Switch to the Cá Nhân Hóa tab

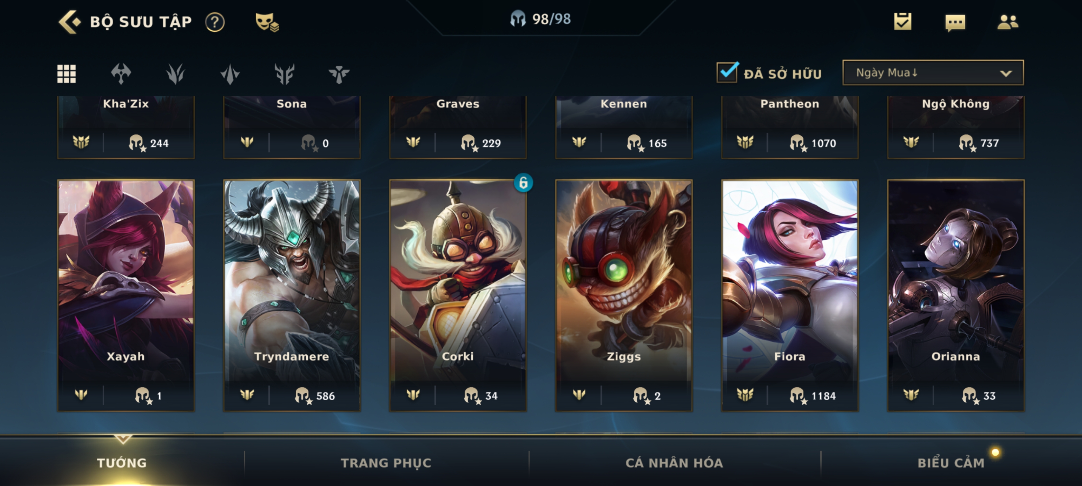674,463
